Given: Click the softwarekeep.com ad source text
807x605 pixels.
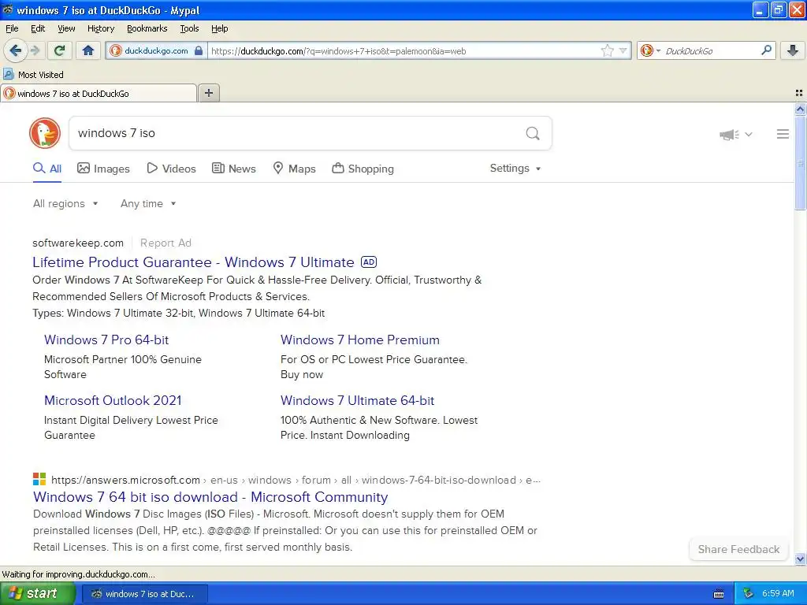Looking at the screenshot, I should pyautogui.click(x=78, y=243).
